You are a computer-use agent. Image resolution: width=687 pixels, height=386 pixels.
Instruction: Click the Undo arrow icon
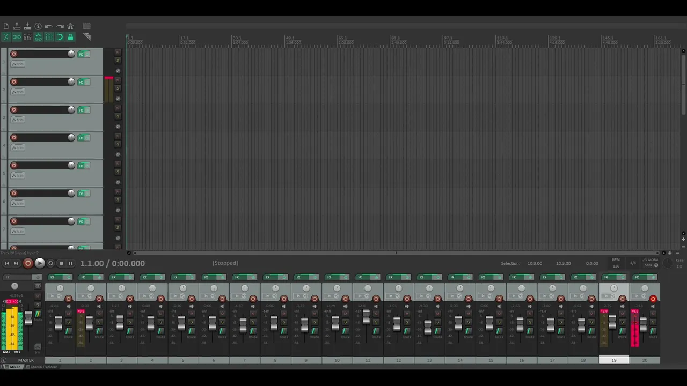tap(49, 26)
